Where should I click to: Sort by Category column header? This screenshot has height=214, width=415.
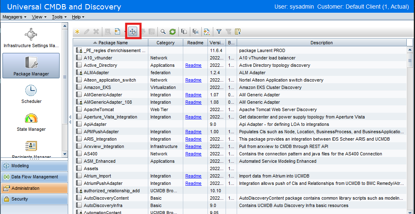(x=166, y=43)
